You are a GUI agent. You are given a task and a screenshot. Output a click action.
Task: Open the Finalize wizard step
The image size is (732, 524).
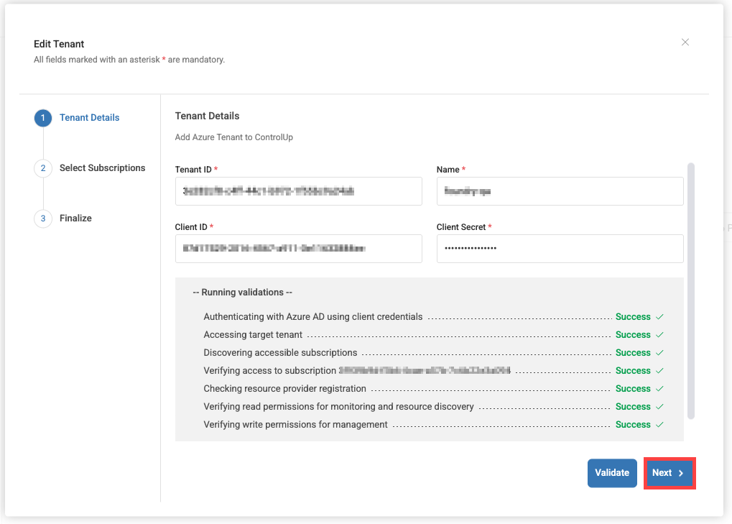[75, 218]
